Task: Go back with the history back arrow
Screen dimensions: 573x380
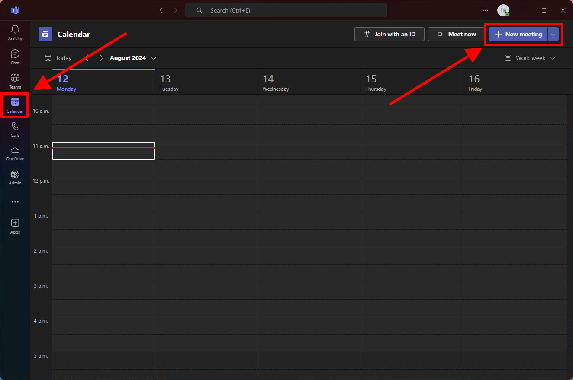Action: point(161,10)
